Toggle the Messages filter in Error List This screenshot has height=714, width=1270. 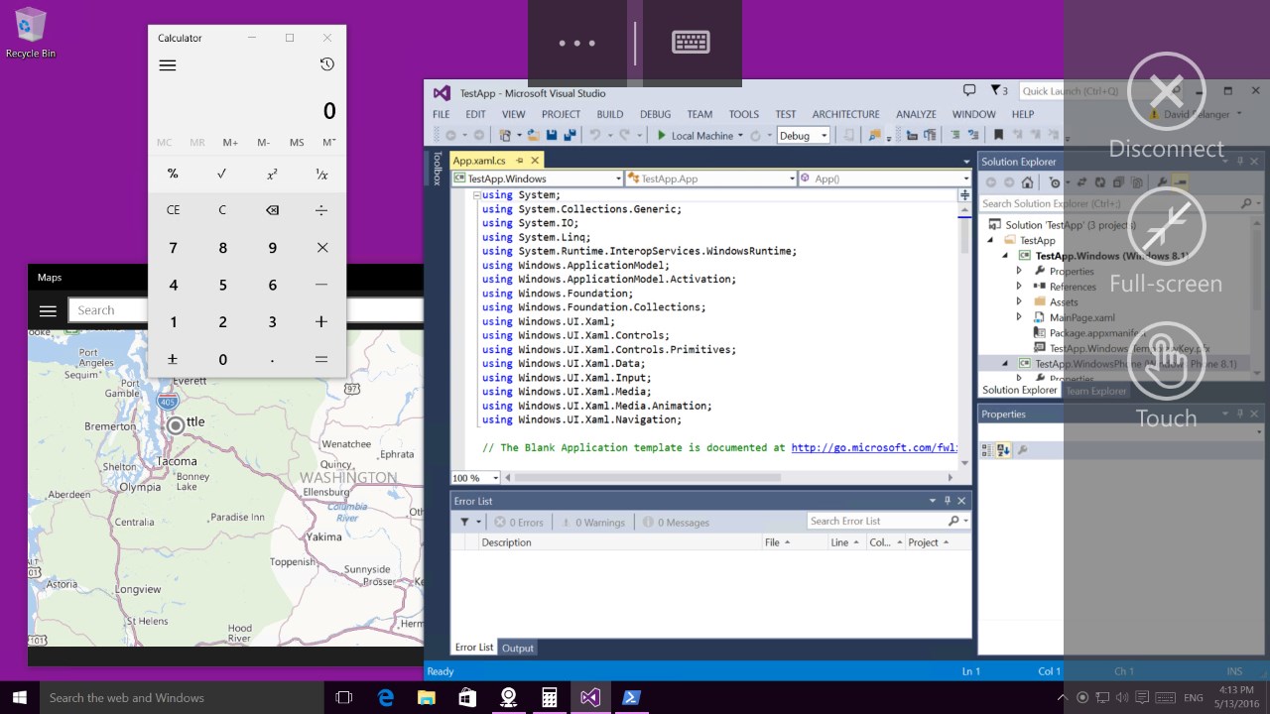(x=676, y=522)
